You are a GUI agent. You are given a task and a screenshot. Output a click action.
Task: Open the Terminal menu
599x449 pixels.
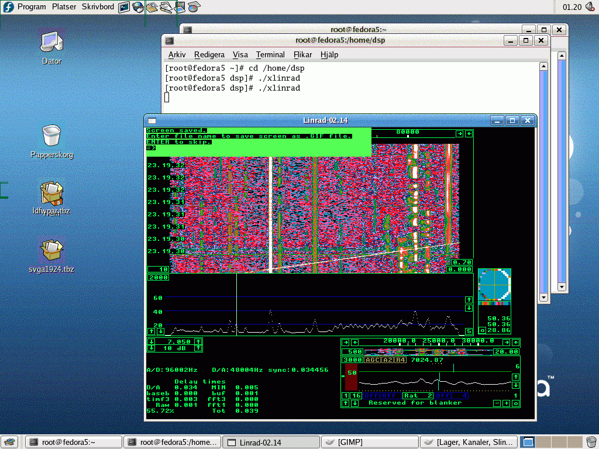(270, 54)
